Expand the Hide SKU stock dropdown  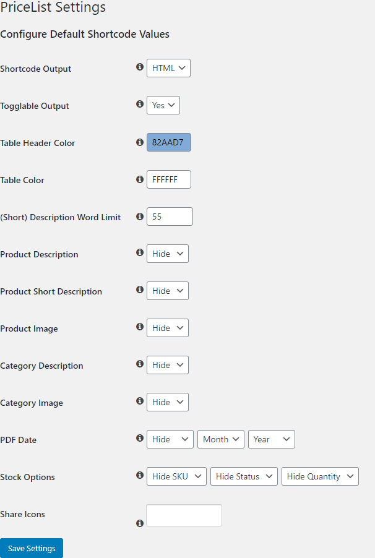click(x=176, y=476)
